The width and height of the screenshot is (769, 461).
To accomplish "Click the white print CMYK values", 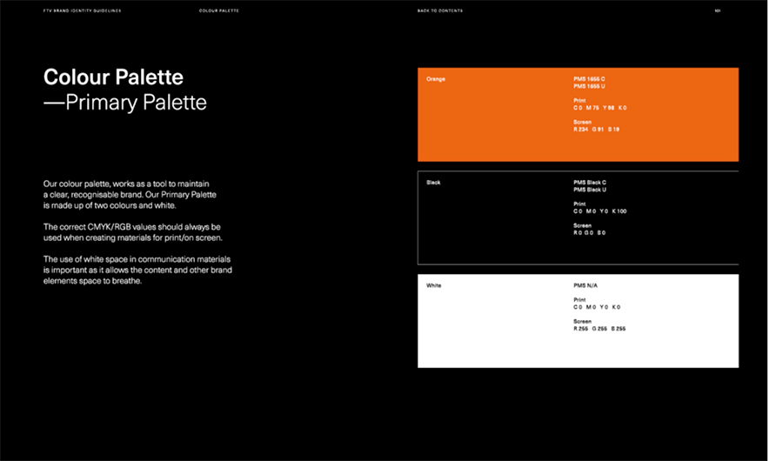I will [x=596, y=307].
